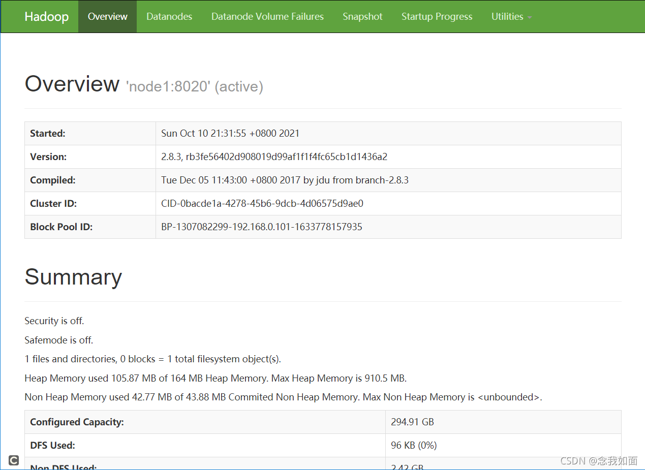
Task: Select the 96 KB (0%) value
Action: 414,446
